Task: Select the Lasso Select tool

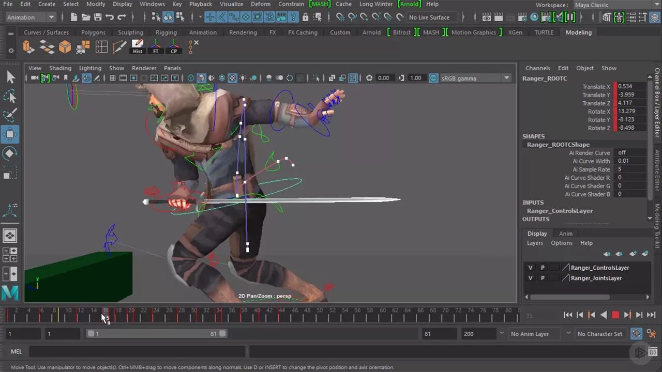Action: pyautogui.click(x=10, y=96)
